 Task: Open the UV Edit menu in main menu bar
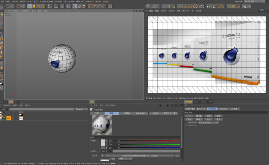click(x=59, y=1)
